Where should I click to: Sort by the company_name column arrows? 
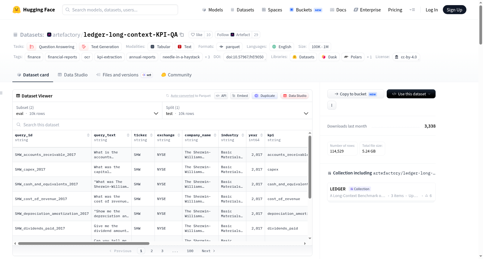215,135
